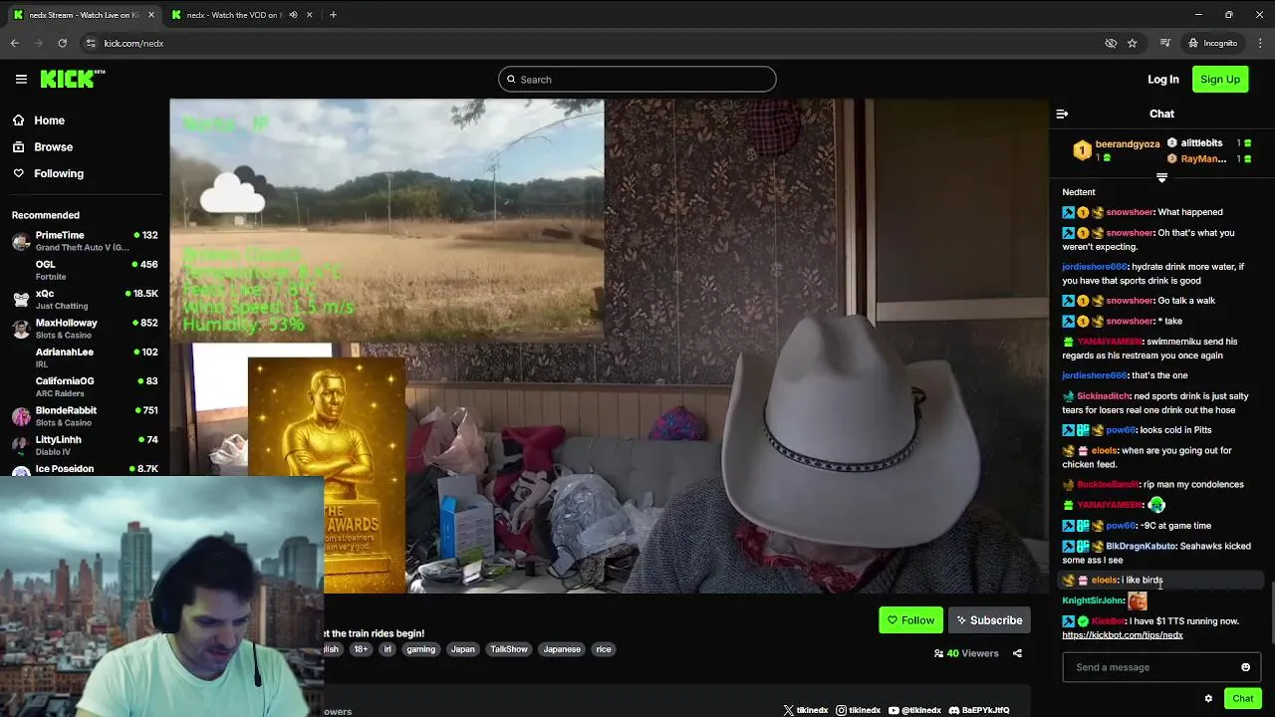
Task: Click the Log In button
Action: tap(1162, 79)
